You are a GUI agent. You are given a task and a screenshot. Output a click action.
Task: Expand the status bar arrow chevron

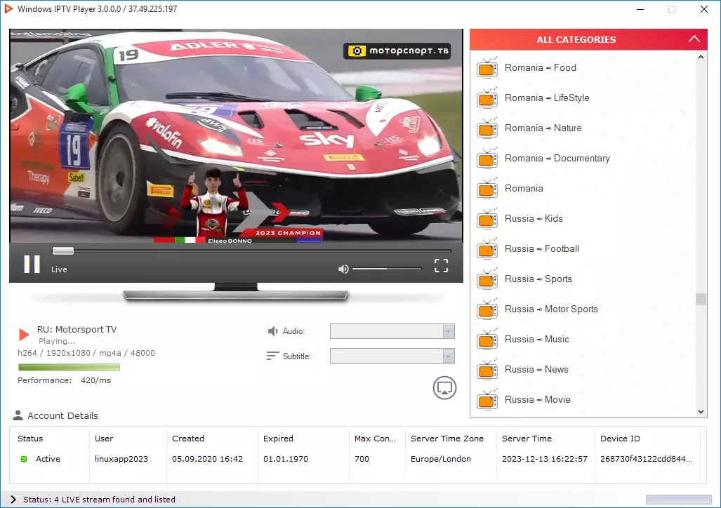tap(13, 500)
